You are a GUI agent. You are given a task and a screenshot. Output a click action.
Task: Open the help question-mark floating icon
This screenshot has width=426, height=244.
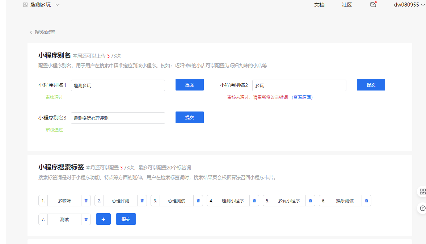click(422, 208)
